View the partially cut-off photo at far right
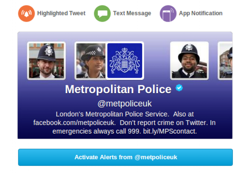This screenshot has width=250, height=173. pyautogui.click(x=225, y=61)
